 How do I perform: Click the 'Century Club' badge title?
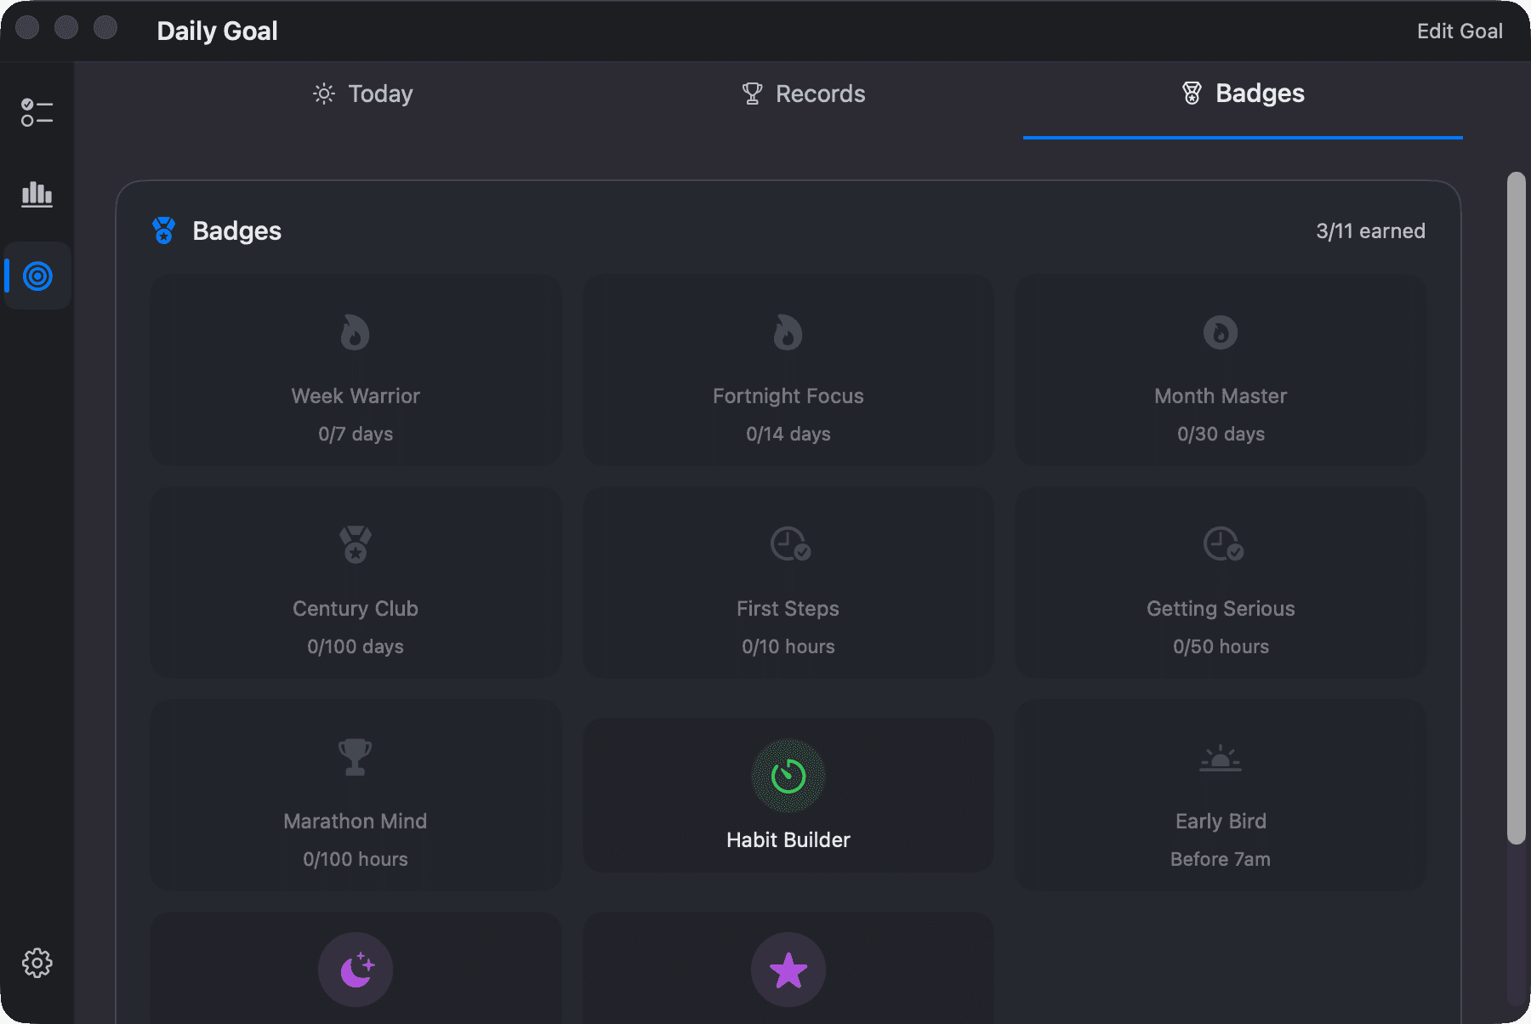[356, 609]
